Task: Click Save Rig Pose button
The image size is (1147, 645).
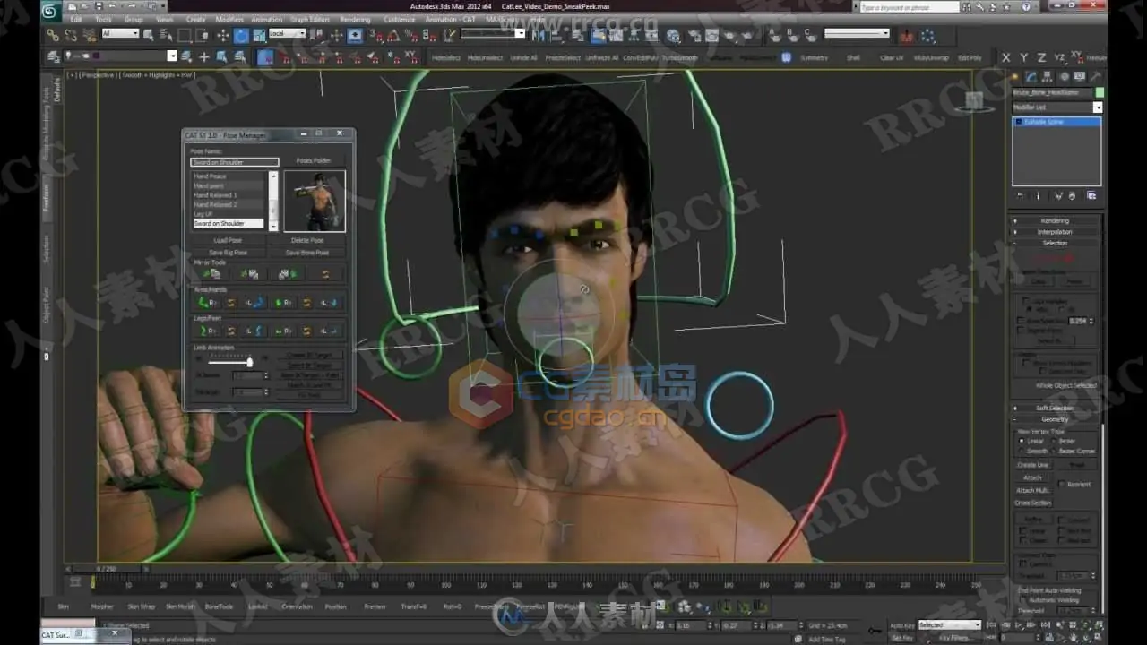Action: (228, 253)
